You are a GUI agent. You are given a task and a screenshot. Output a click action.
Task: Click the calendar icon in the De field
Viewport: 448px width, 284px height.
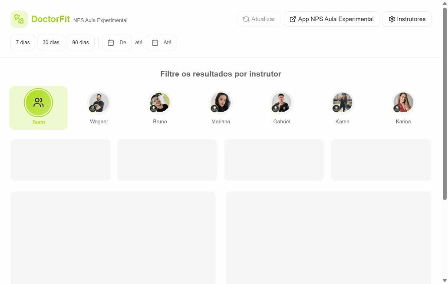(x=111, y=43)
